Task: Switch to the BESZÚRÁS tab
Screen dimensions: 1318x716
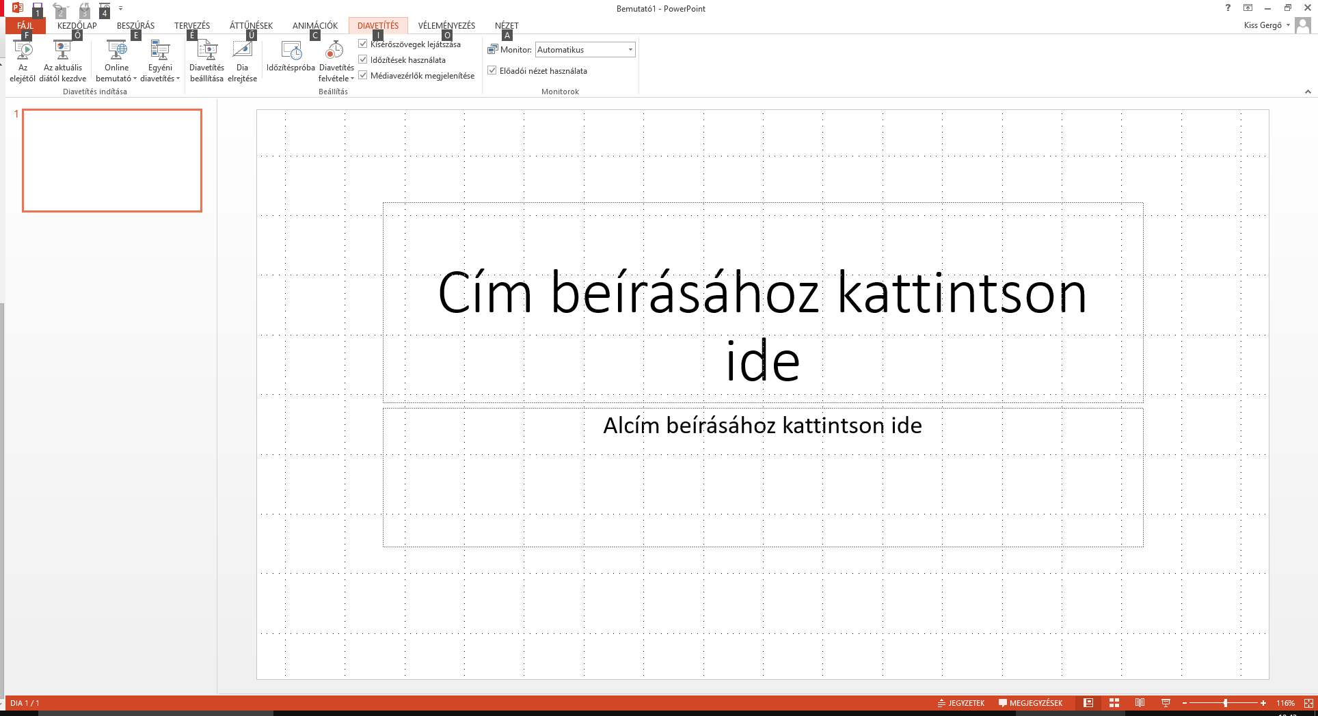Action: (135, 26)
